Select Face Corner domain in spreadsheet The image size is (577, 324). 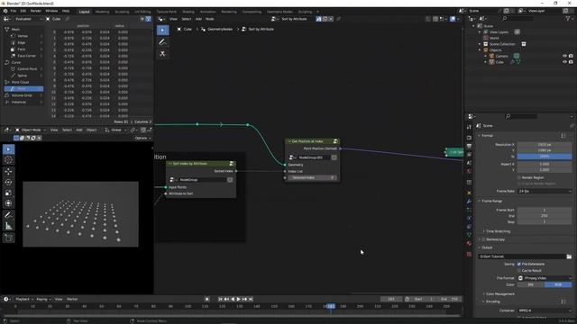click(x=26, y=56)
